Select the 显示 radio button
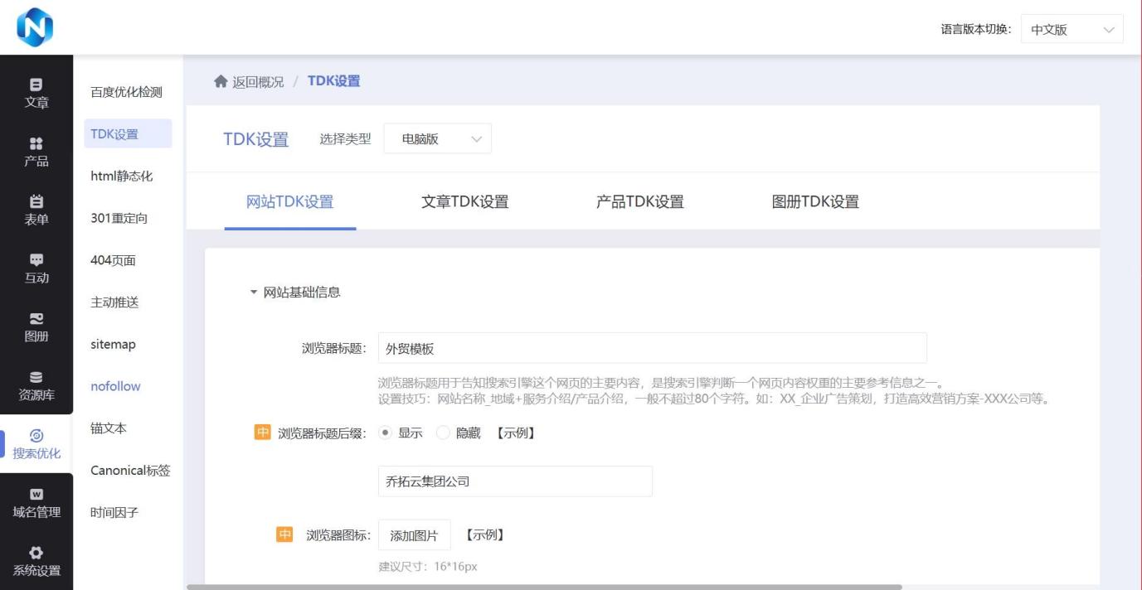The image size is (1142, 590). 385,433
